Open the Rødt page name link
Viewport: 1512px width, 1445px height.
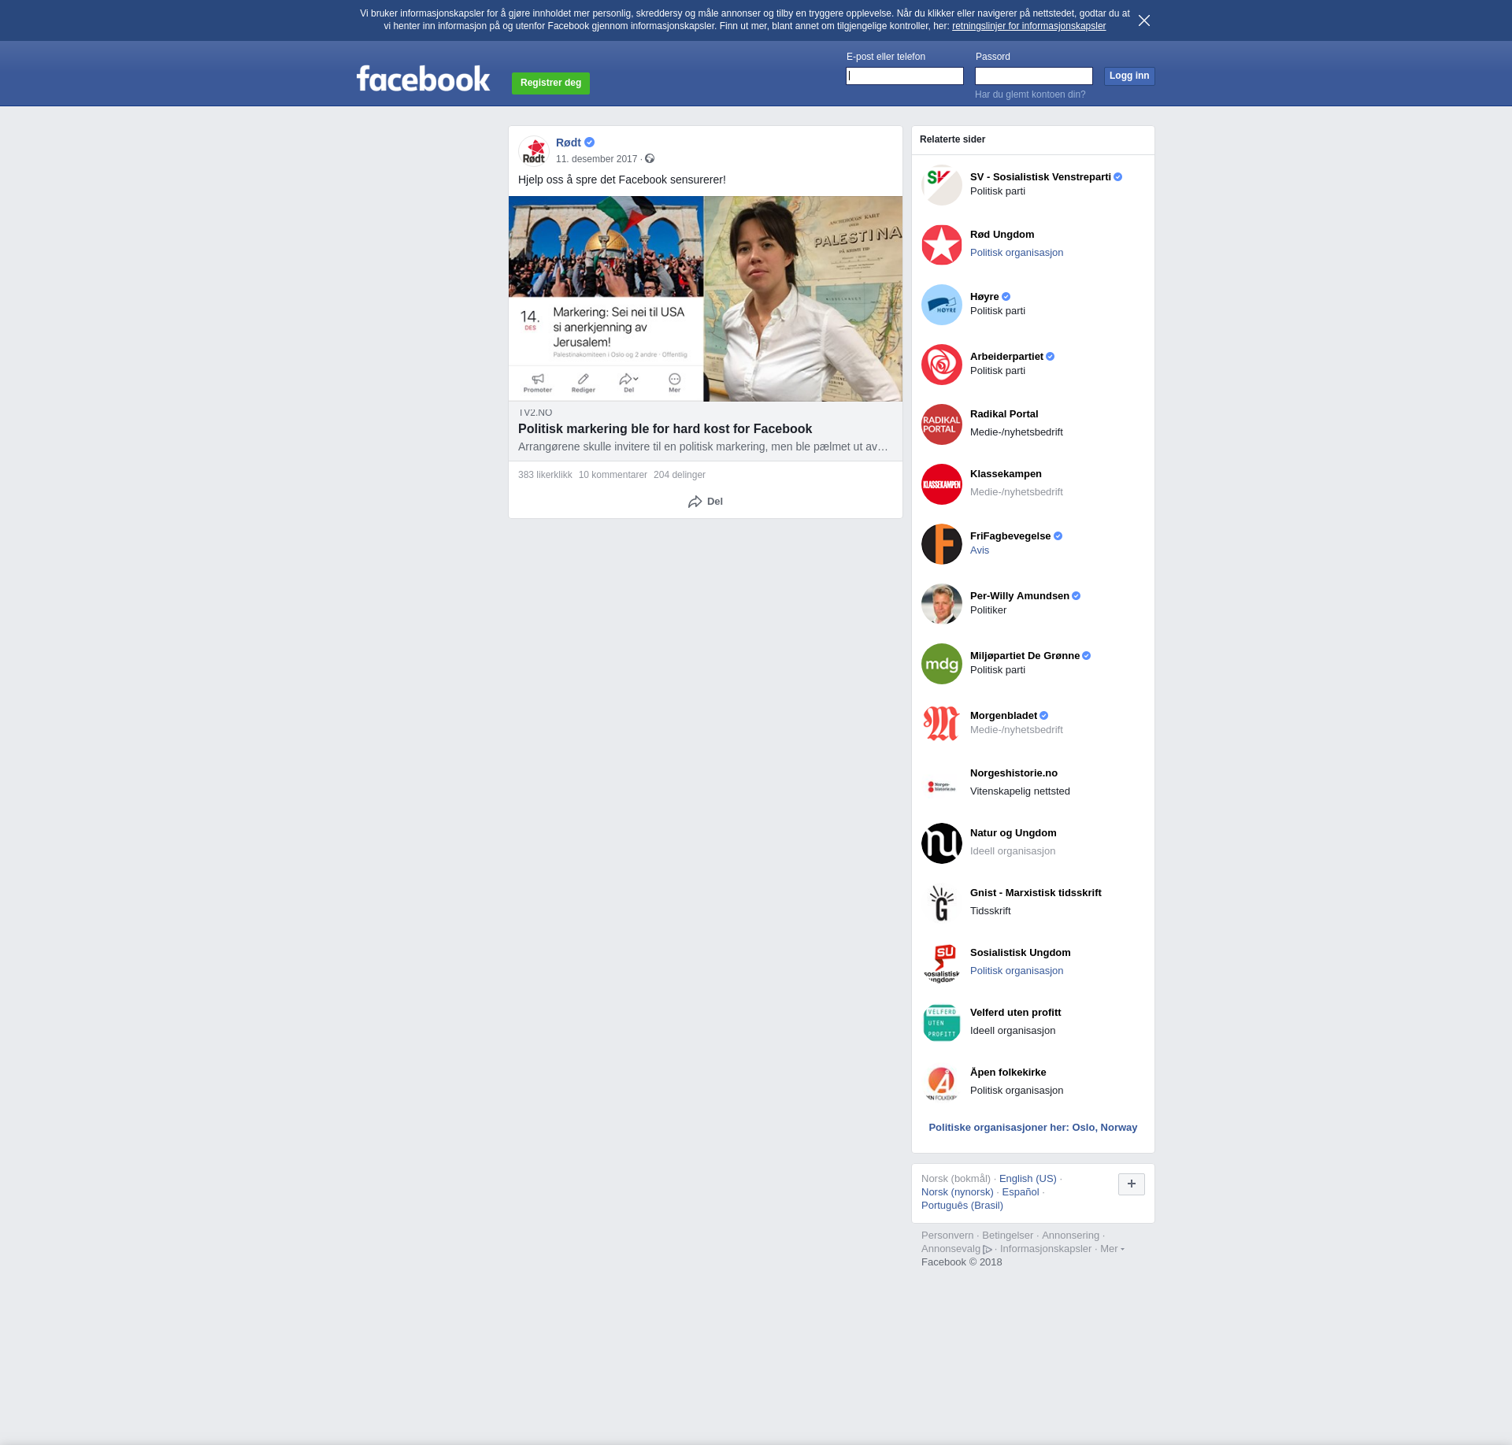pos(569,143)
